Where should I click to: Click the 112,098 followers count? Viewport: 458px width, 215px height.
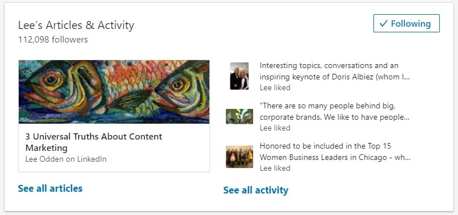point(53,40)
